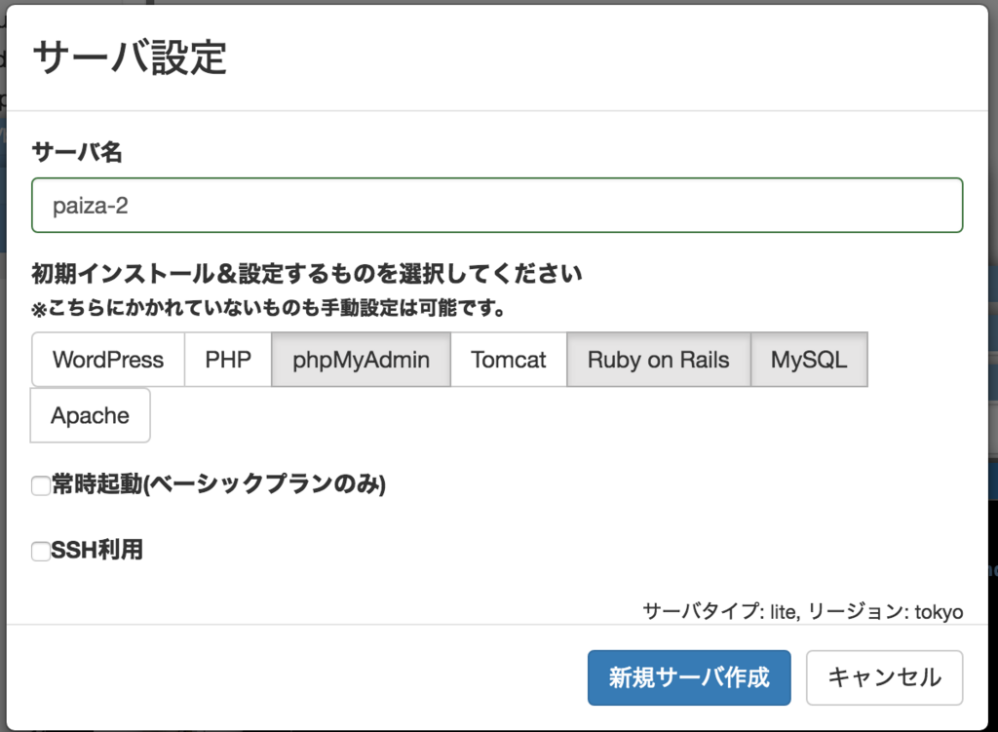The width and height of the screenshot is (998, 732).
Task: Cancel with the キャンセル button
Action: click(x=885, y=677)
